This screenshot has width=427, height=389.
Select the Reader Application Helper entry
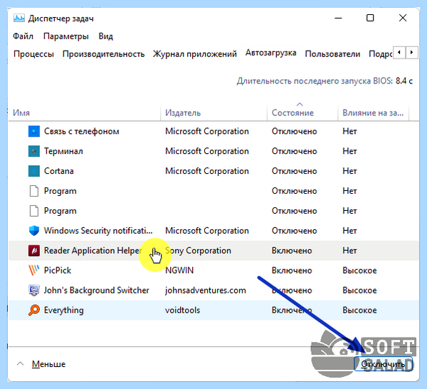[x=93, y=251]
